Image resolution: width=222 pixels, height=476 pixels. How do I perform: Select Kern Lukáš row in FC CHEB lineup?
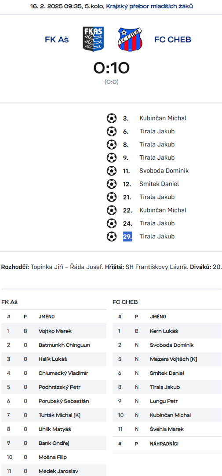click(167, 331)
